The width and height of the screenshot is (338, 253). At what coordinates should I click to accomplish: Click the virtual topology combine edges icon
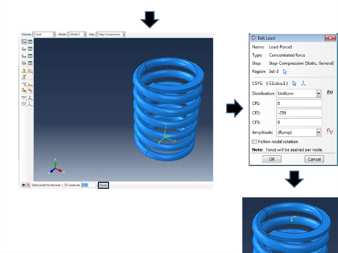coord(30,84)
